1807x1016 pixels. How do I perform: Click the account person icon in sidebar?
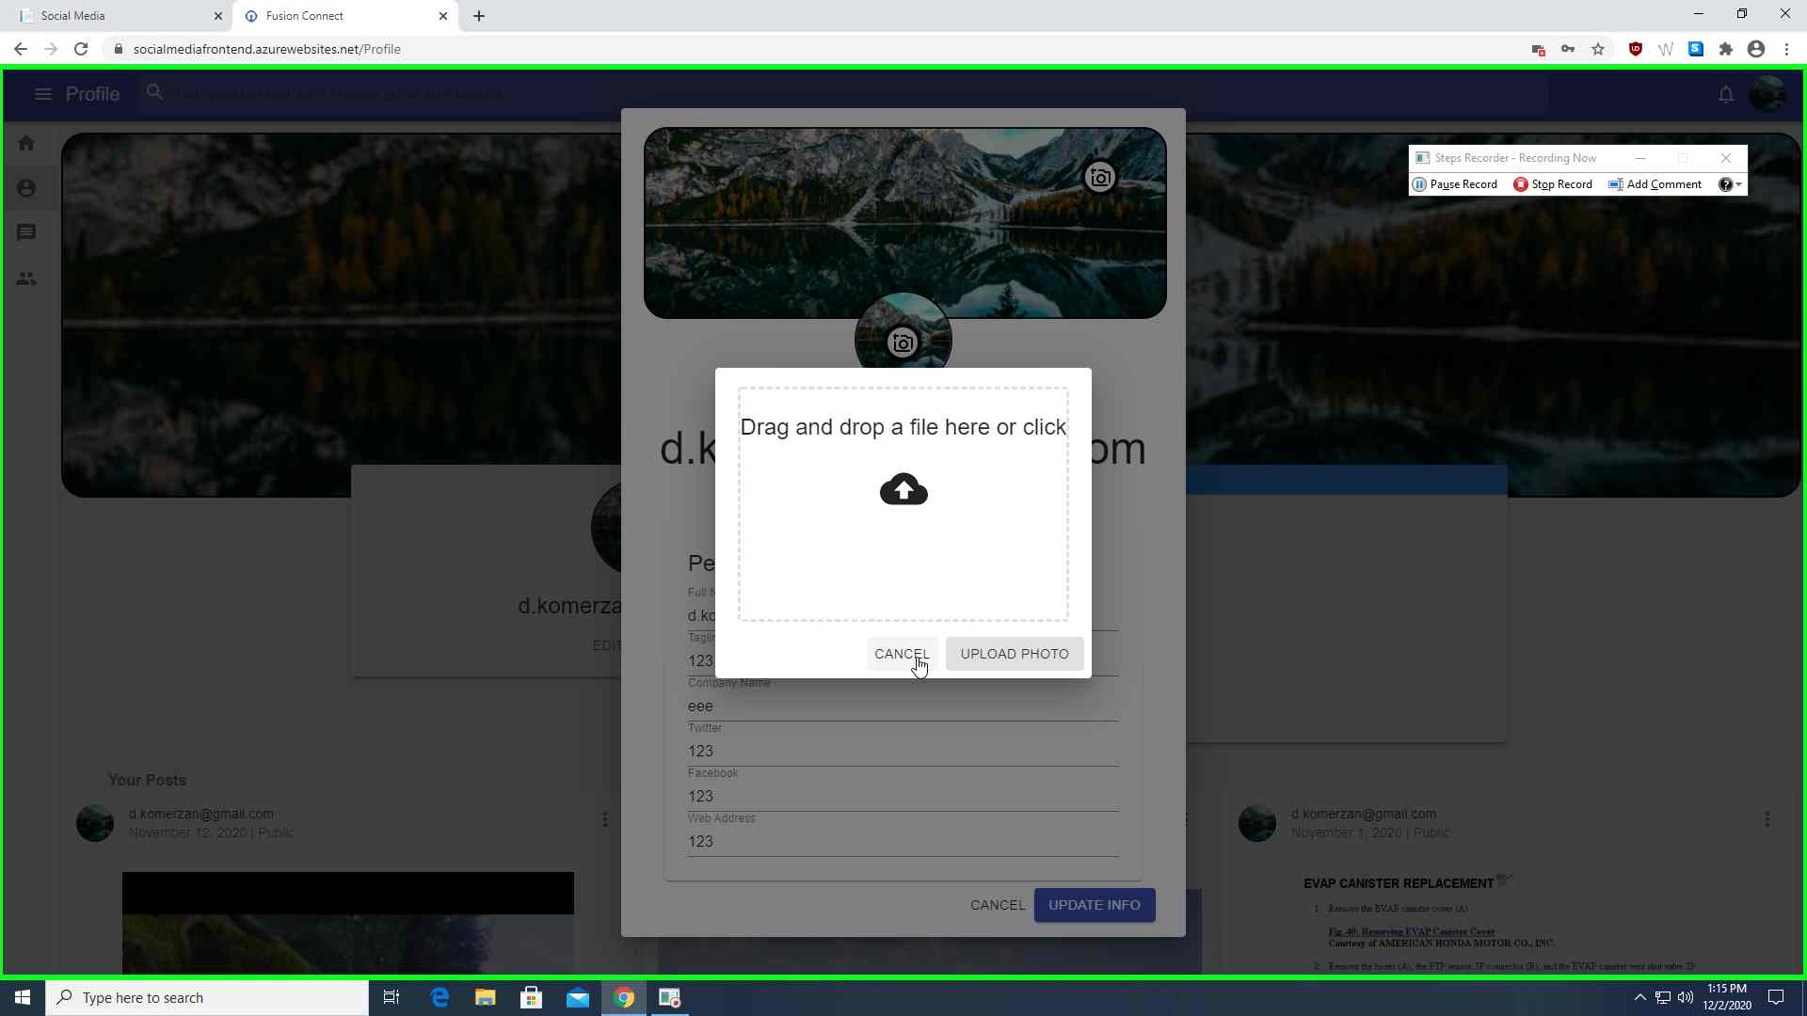click(x=26, y=188)
